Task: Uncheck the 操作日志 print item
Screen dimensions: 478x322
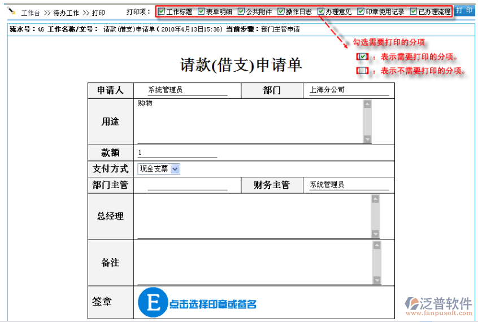Action: tap(281, 12)
